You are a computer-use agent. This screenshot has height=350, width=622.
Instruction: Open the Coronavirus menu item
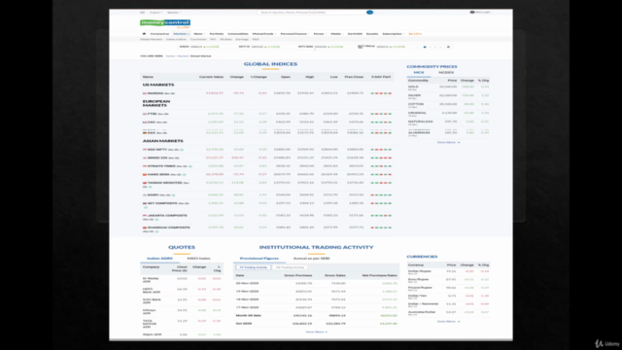[159, 34]
